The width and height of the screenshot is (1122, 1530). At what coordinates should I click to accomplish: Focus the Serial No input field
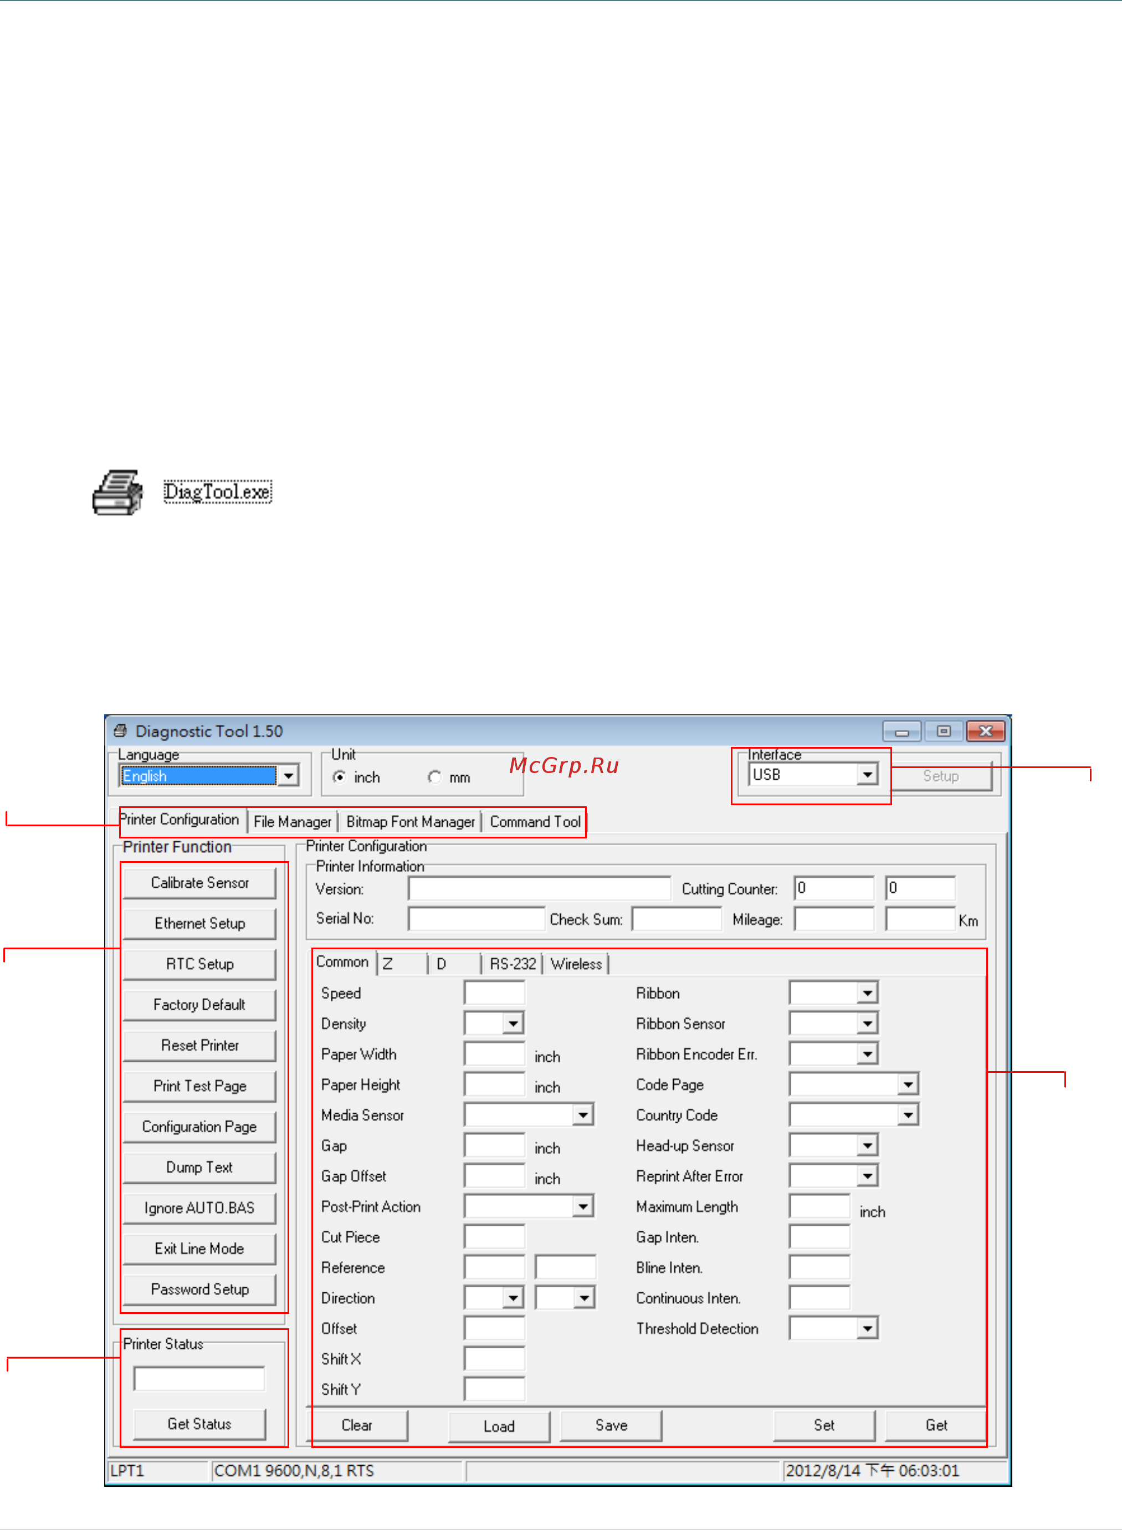[476, 919]
